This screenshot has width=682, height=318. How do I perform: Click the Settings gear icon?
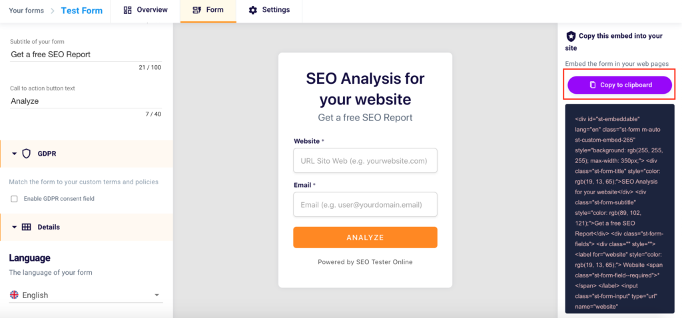[x=253, y=10]
